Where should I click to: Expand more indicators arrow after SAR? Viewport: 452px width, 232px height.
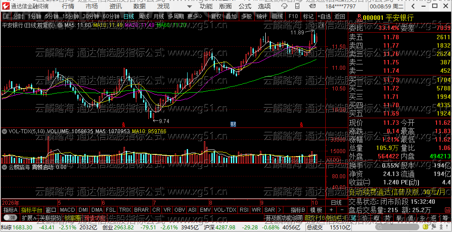tap(279, 210)
